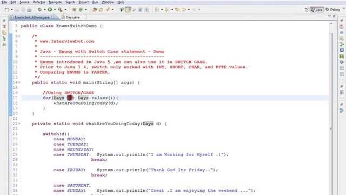Click the Open Task folder icon

click(101, 10)
